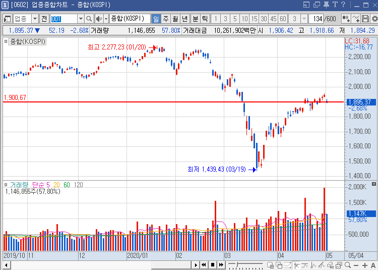Choose the 1 interval button
This screenshot has width=378, height=270.
click(x=216, y=19)
